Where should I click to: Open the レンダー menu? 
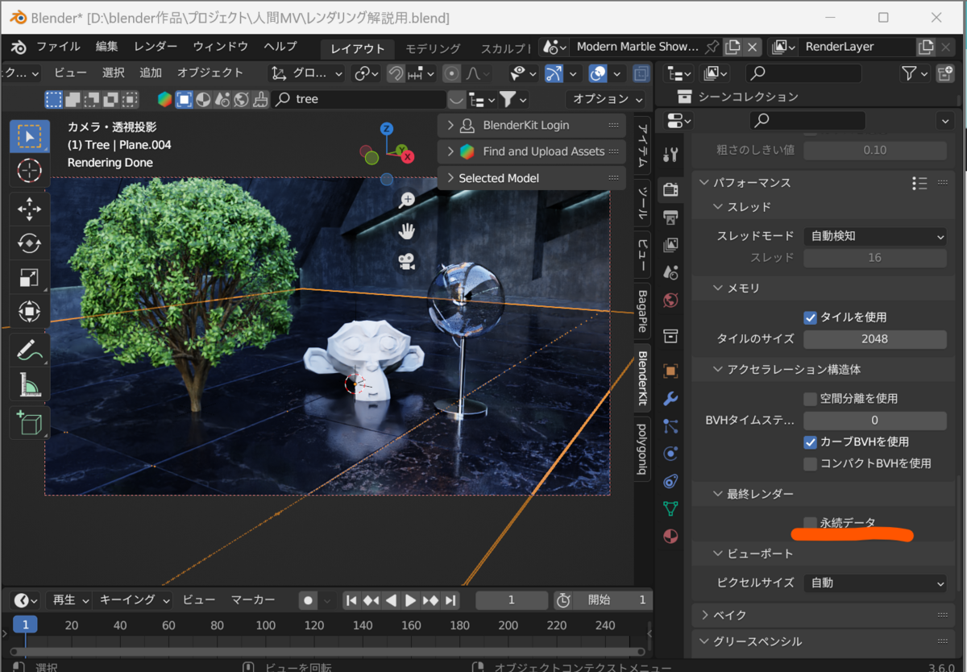[156, 47]
